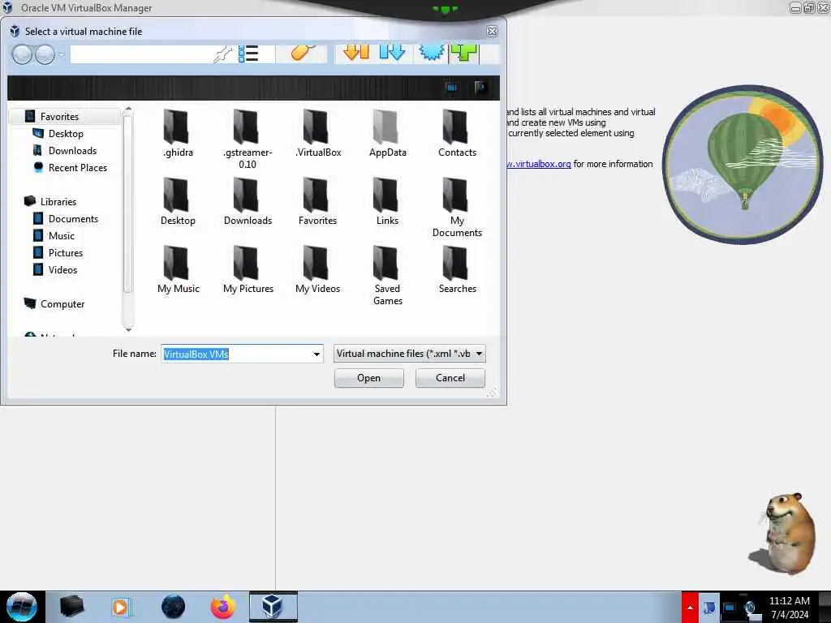This screenshot has width=831, height=623.
Task: Click the small blue icon in the dark bar
Action: pyautogui.click(x=451, y=88)
